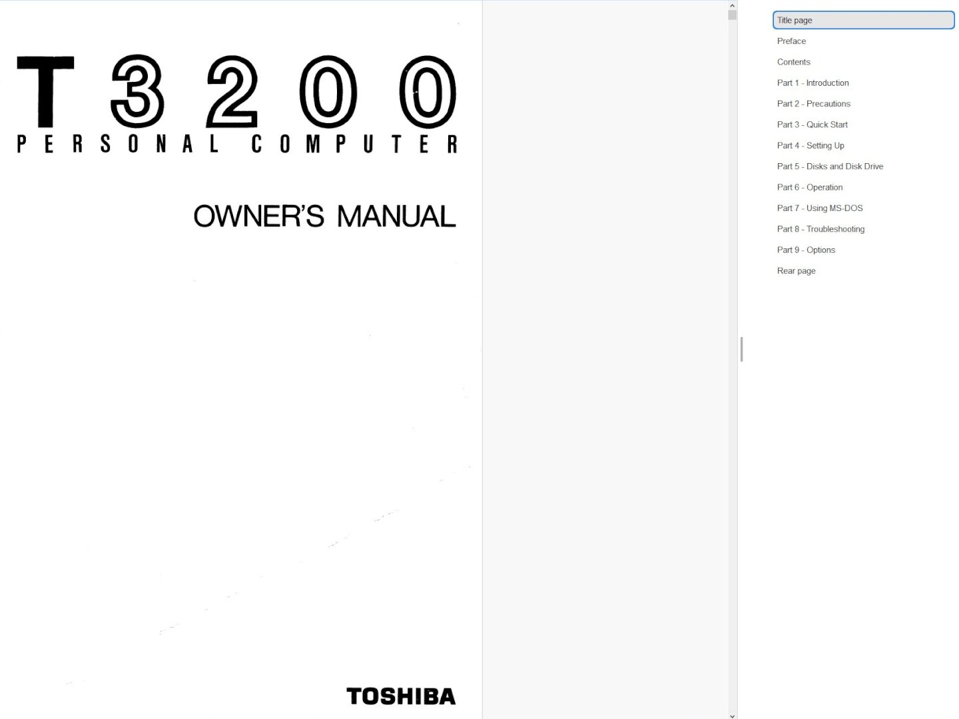
Task: Go to Part 1 - Introduction
Action: click(812, 83)
